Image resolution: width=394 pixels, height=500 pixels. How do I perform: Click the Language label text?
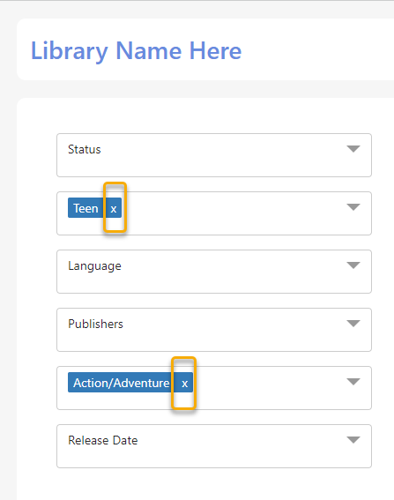tap(94, 266)
